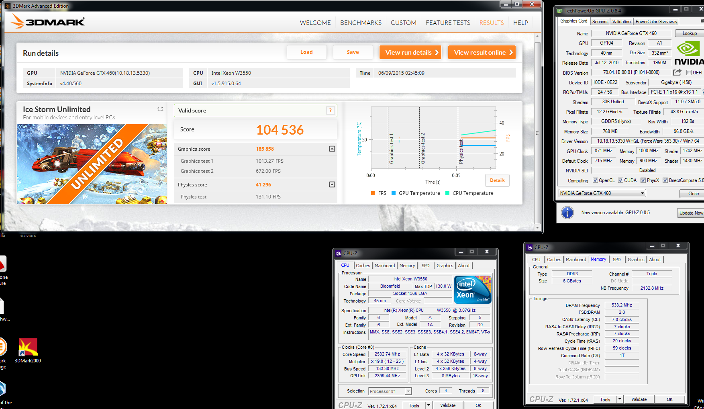The height and width of the screenshot is (409, 704).
Task: Click Validate in the left CPU-Z window
Action: [x=448, y=405]
